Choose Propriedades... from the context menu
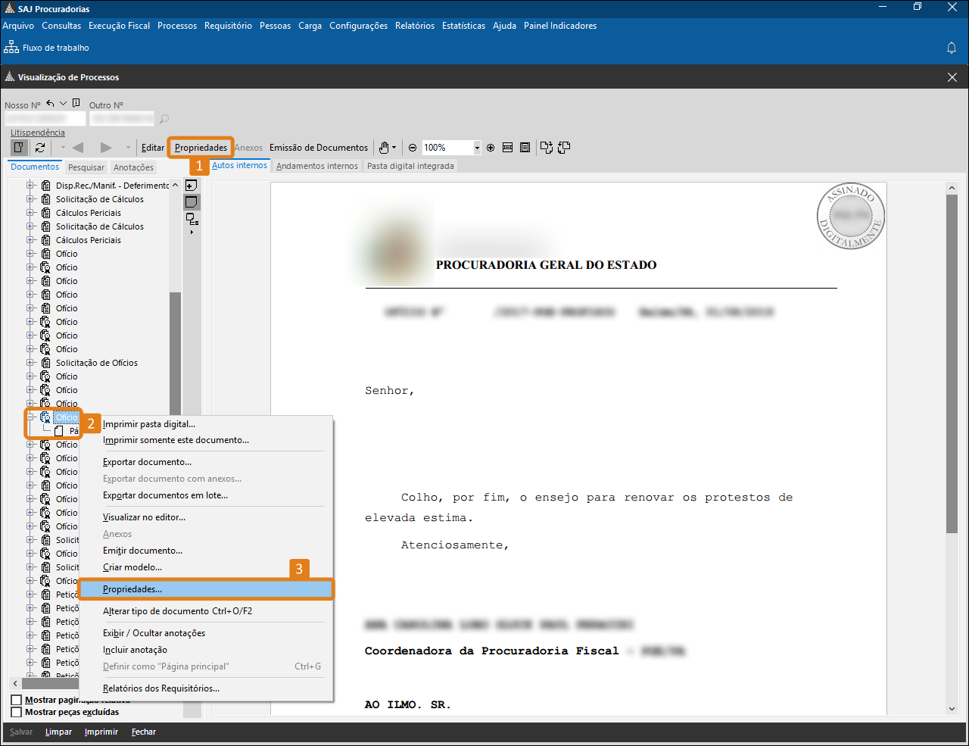The width and height of the screenshot is (969, 746). pyautogui.click(x=132, y=589)
